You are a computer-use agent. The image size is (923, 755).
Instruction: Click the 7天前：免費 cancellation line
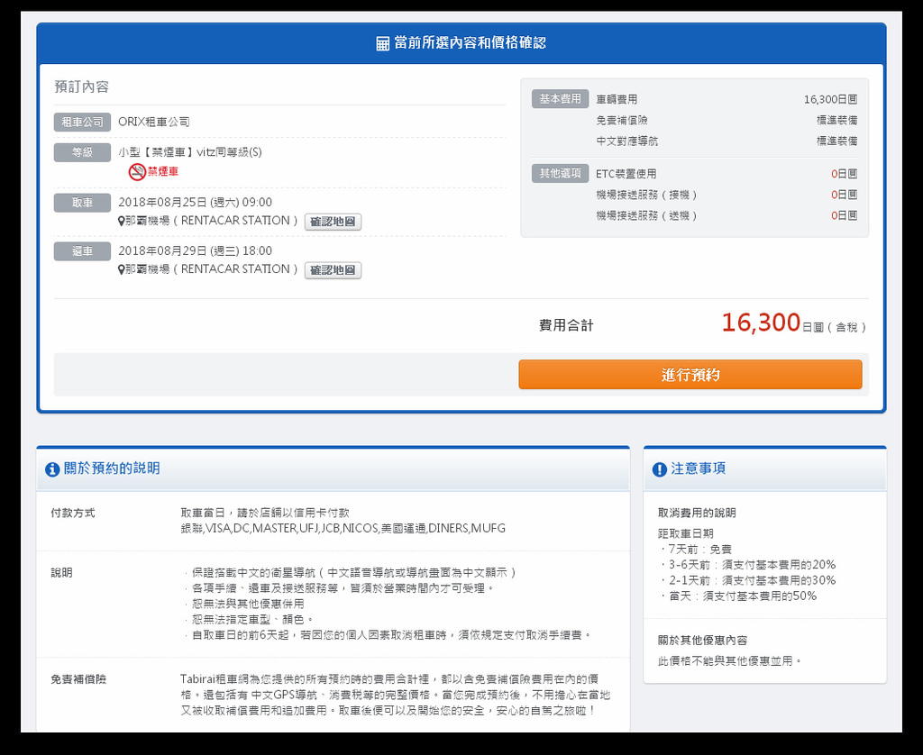pos(695,549)
